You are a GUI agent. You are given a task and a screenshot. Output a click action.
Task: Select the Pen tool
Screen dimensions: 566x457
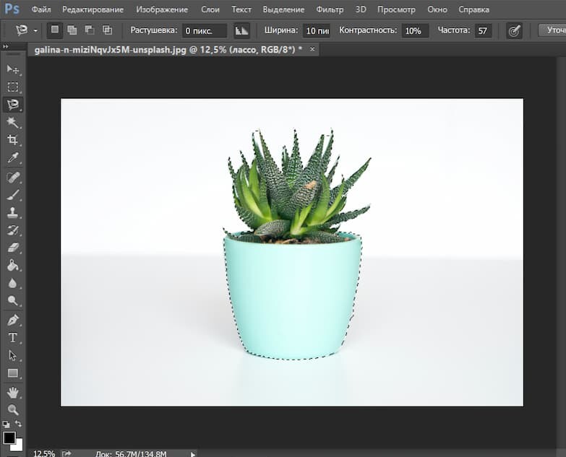[12, 320]
